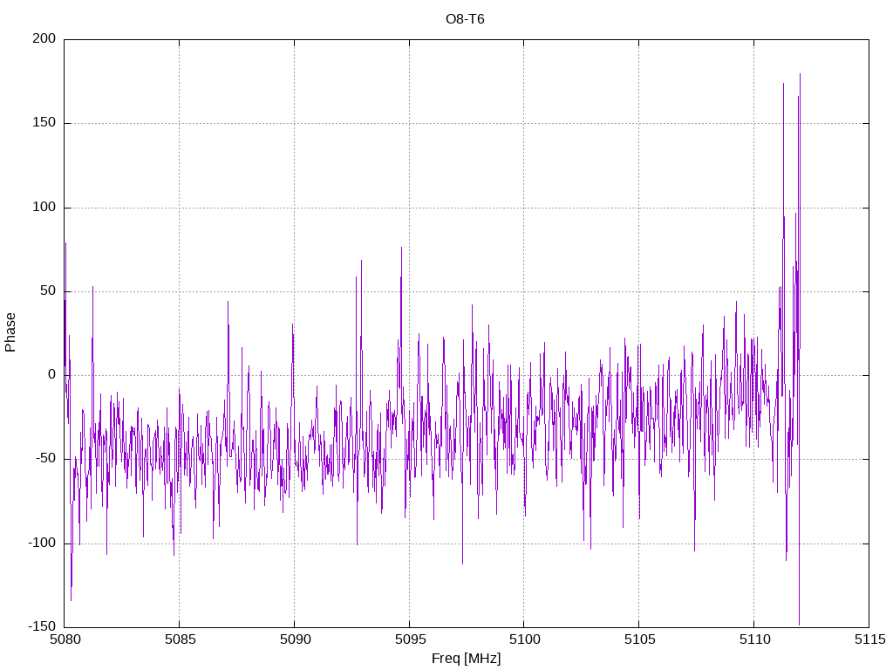
Task: Select the 0 y-axis tick label
Action: click(x=53, y=375)
